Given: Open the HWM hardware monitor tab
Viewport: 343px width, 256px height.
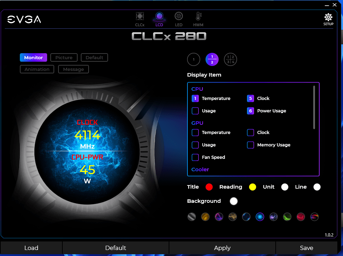Looking at the screenshot, I should (198, 19).
